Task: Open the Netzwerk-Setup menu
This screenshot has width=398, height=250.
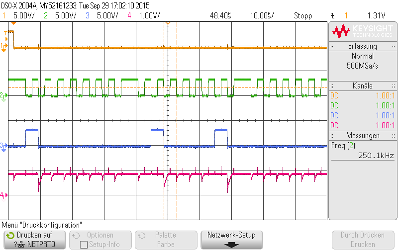Action: (x=231, y=240)
